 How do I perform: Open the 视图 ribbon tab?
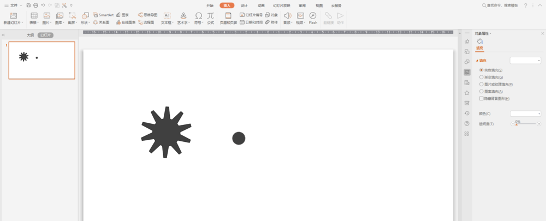coord(319,5)
